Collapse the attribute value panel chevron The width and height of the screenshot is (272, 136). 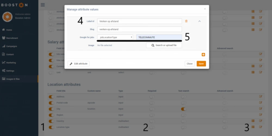199,21
